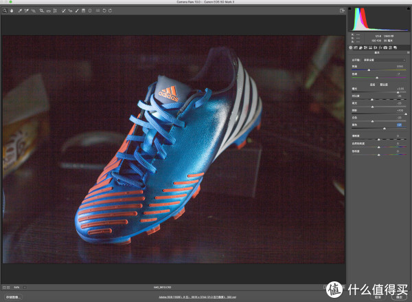This screenshot has width=412, height=302.
Task: Click the Contrast slider handle
Action: click(x=371, y=99)
